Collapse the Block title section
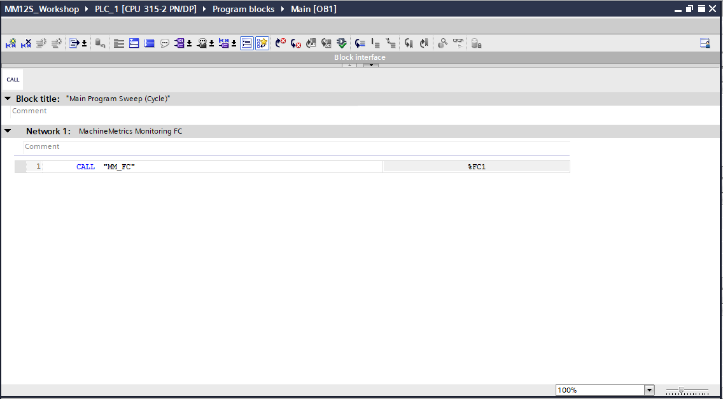Image resolution: width=723 pixels, height=399 pixels. pyautogui.click(x=8, y=99)
